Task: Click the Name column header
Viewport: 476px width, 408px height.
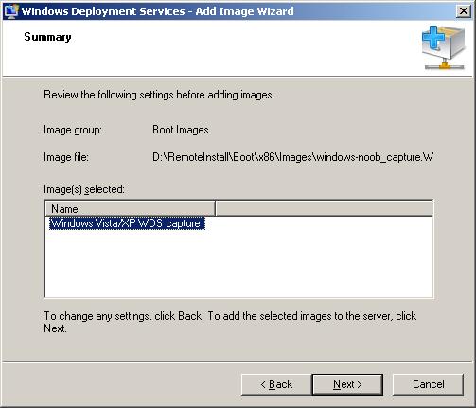Action: coord(130,209)
